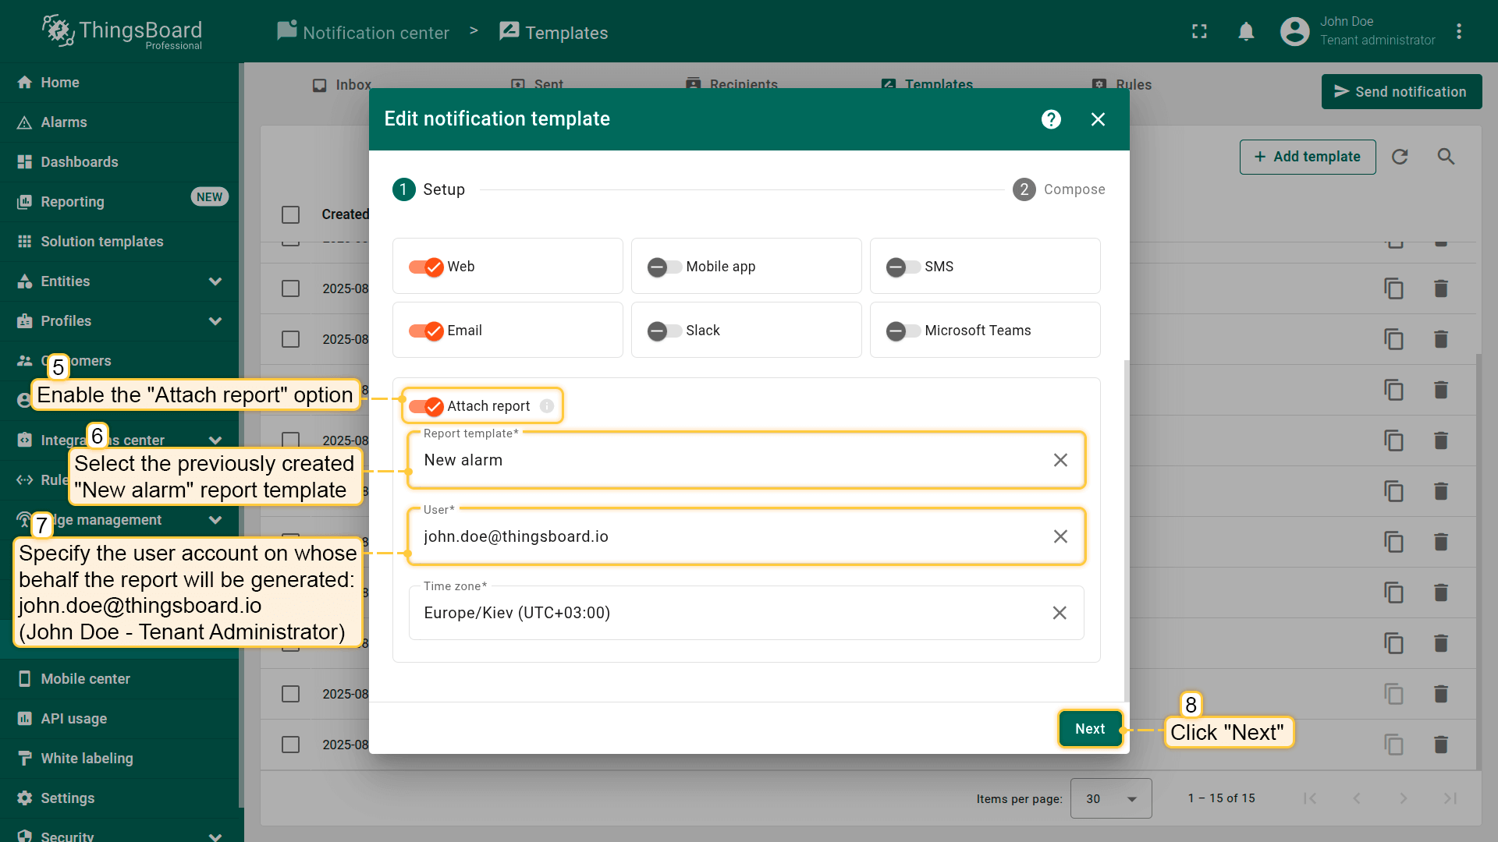Screen dimensions: 1498x842
Task: Open John Doe user avatar icon
Action: point(1294,31)
